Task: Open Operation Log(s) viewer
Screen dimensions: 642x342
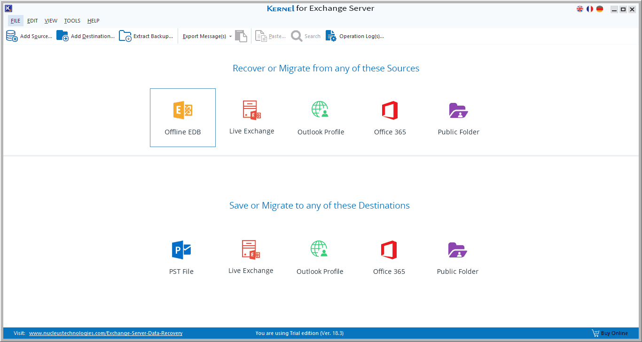Action: pos(355,36)
